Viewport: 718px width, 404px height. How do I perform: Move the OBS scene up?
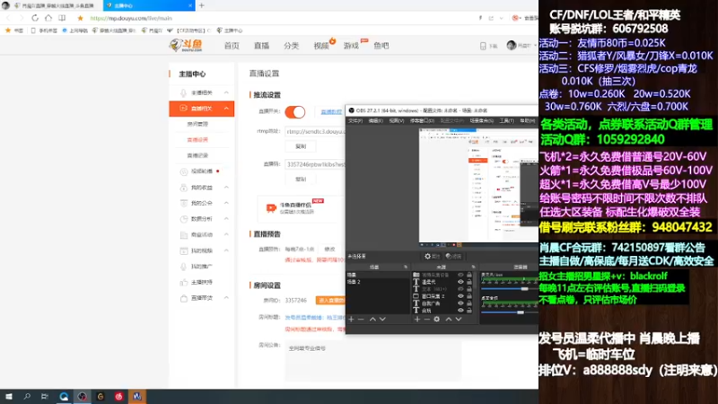click(x=372, y=320)
